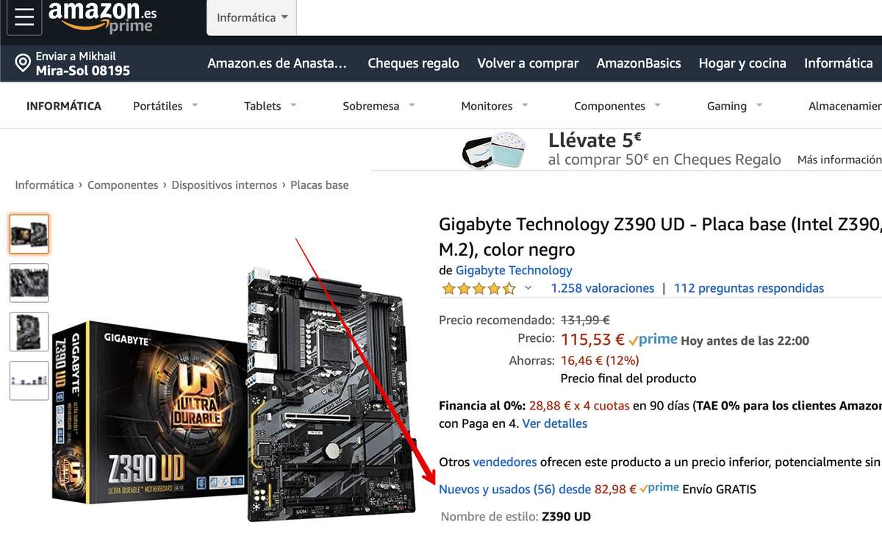
Task: Select the third product thumbnail
Action: [29, 332]
